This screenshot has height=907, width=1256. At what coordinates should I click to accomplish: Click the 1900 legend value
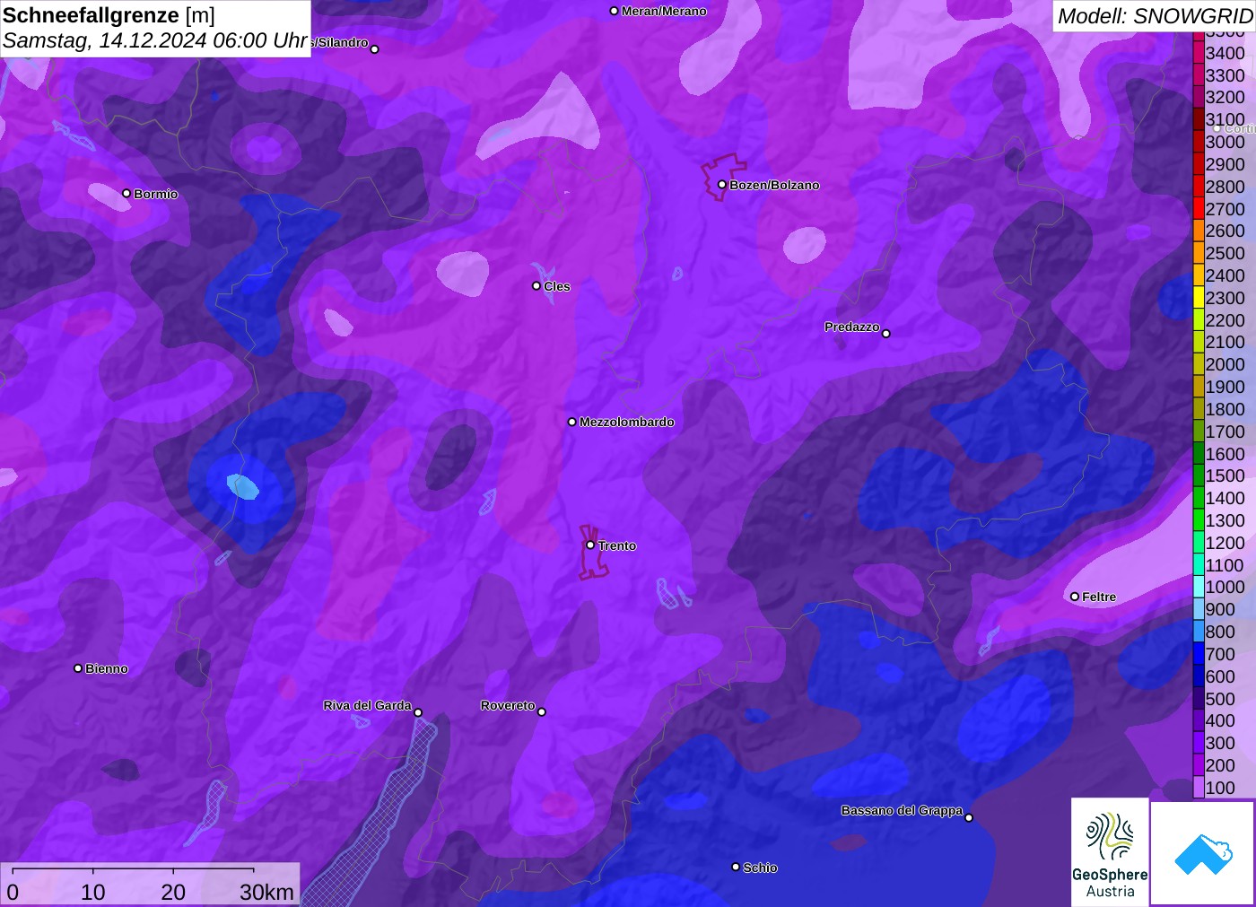pyautogui.click(x=1225, y=387)
